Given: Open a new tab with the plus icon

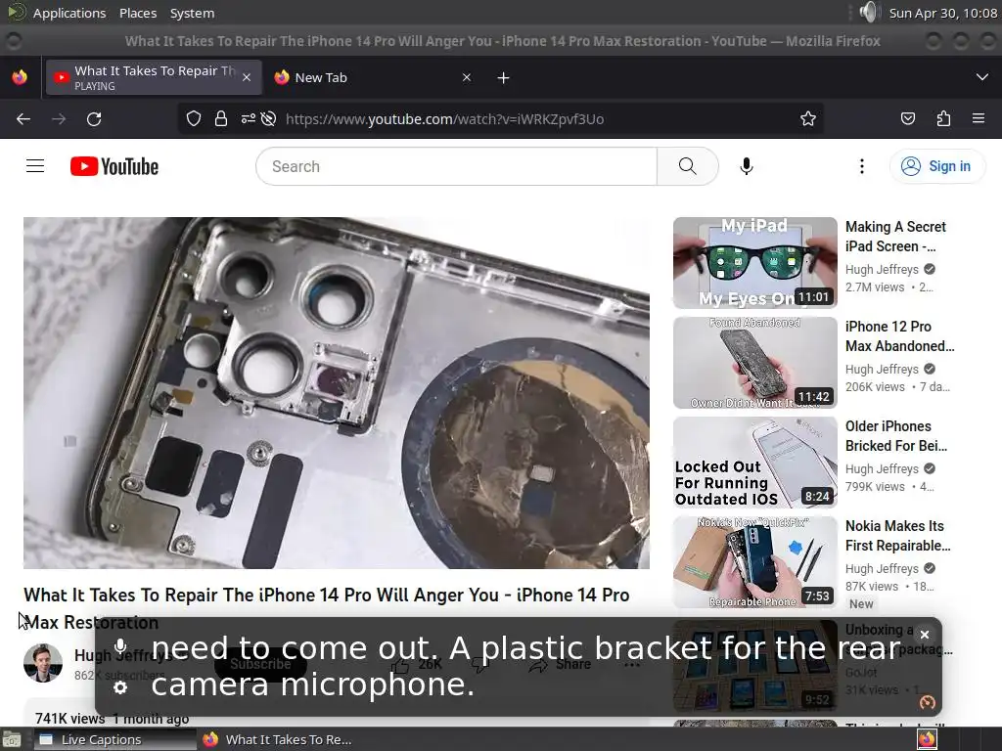Looking at the screenshot, I should 504,78.
